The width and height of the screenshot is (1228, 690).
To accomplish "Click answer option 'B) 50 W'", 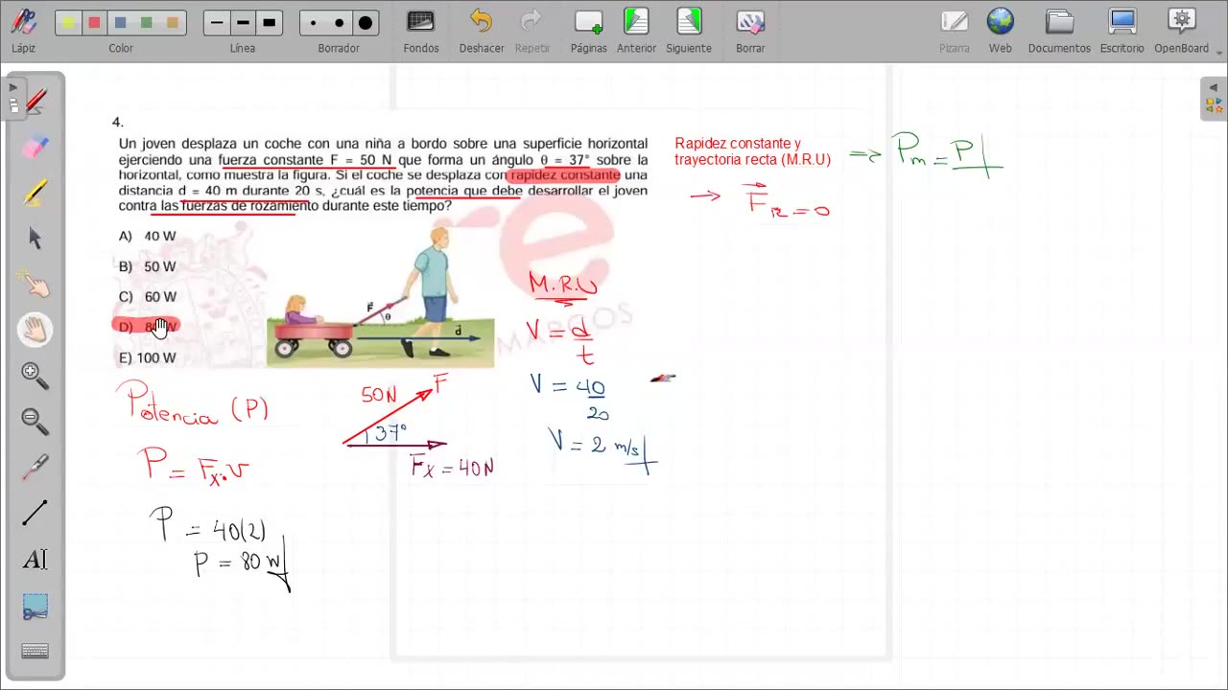I will coord(147,266).
